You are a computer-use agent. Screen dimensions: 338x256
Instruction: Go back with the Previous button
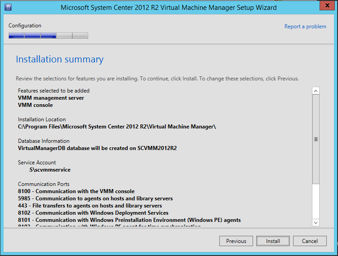click(236, 241)
